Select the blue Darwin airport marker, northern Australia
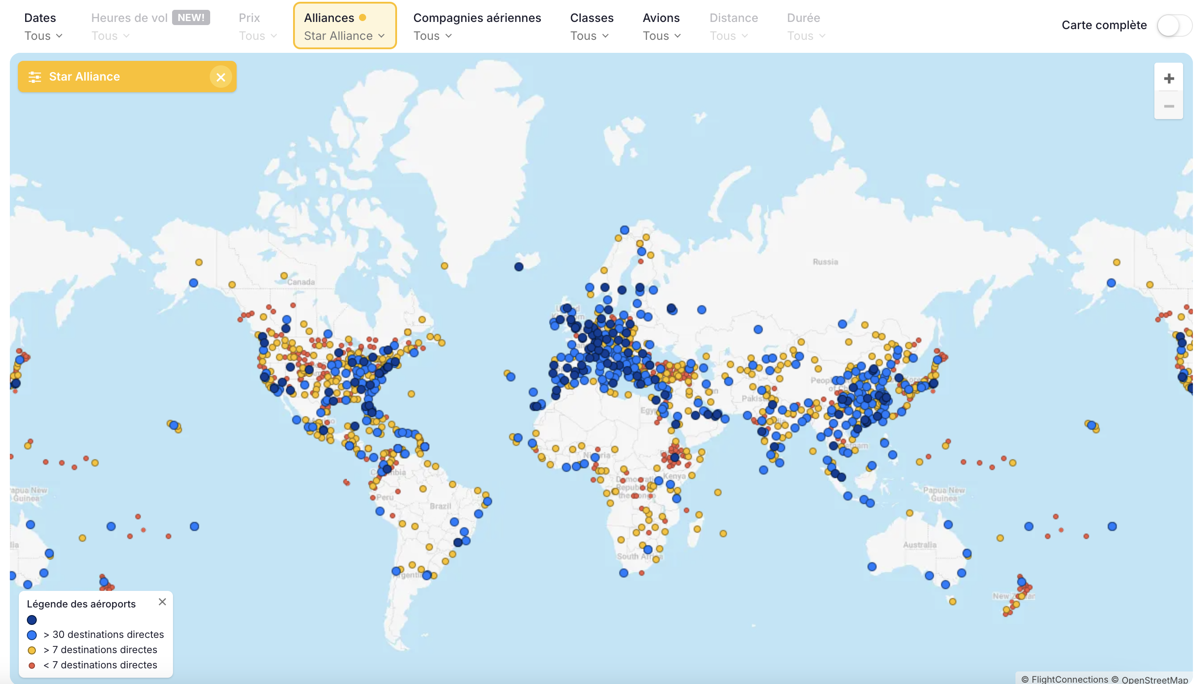Screen dimensions: 1201x684 coord(948,524)
